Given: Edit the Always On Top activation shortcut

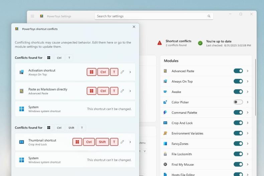Looking at the screenshot, I should point(122,72).
